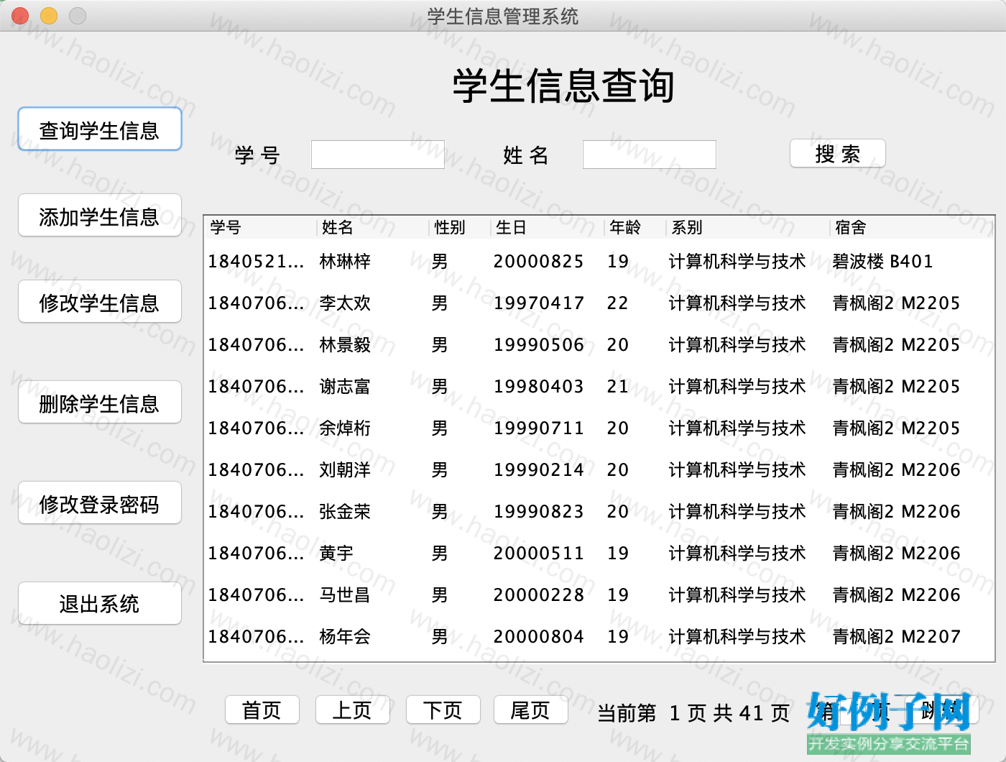Click the 性别 column header
1006x762 pixels.
point(460,227)
